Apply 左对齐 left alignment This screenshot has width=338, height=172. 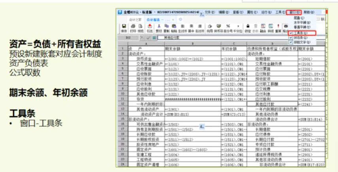pyautogui.click(x=183, y=26)
